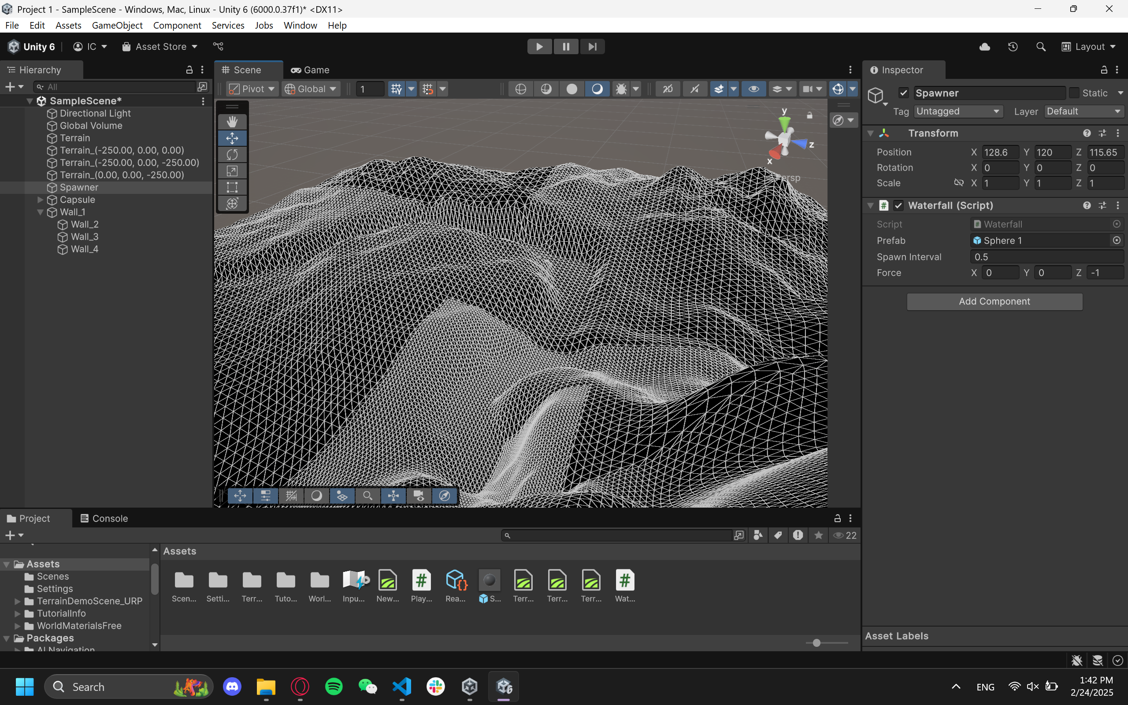The width and height of the screenshot is (1128, 705).
Task: Open the Unity Version Control icon
Action: tap(218, 47)
